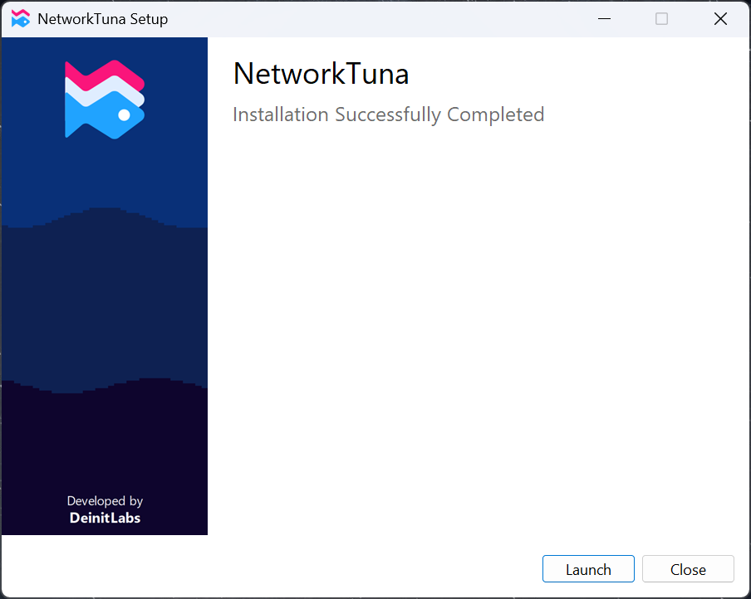Viewport: 751px width, 599px height.
Task: Click the 'NetworkTuna' heading
Action: pos(321,74)
